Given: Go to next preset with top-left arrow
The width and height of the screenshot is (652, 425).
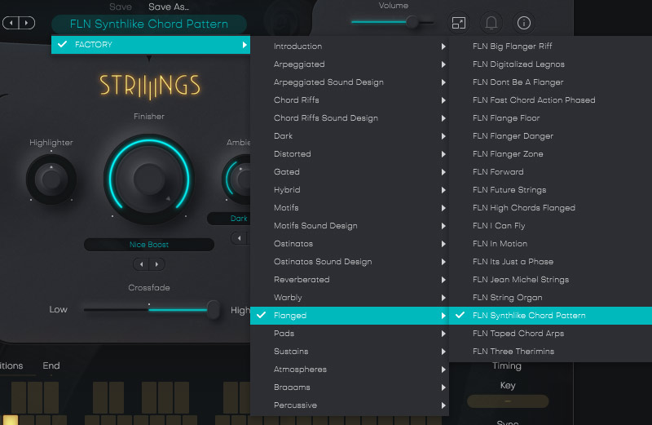Looking at the screenshot, I should (27, 23).
